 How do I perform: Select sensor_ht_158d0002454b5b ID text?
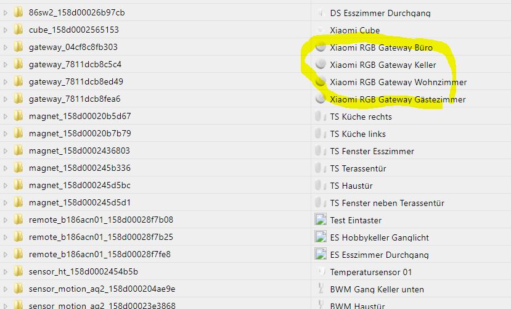(x=83, y=271)
